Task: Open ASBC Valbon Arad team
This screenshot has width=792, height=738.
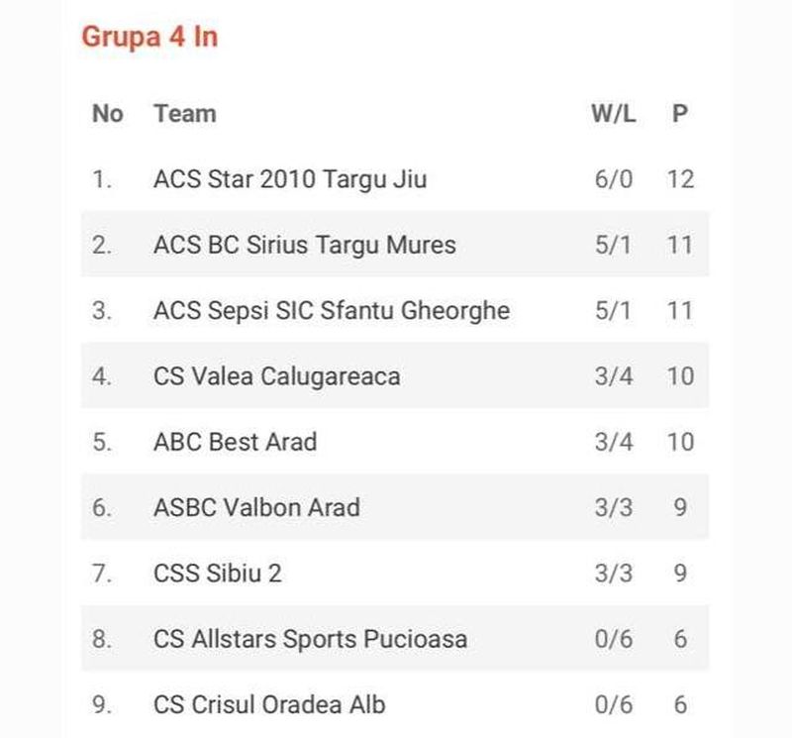Action: tap(256, 507)
